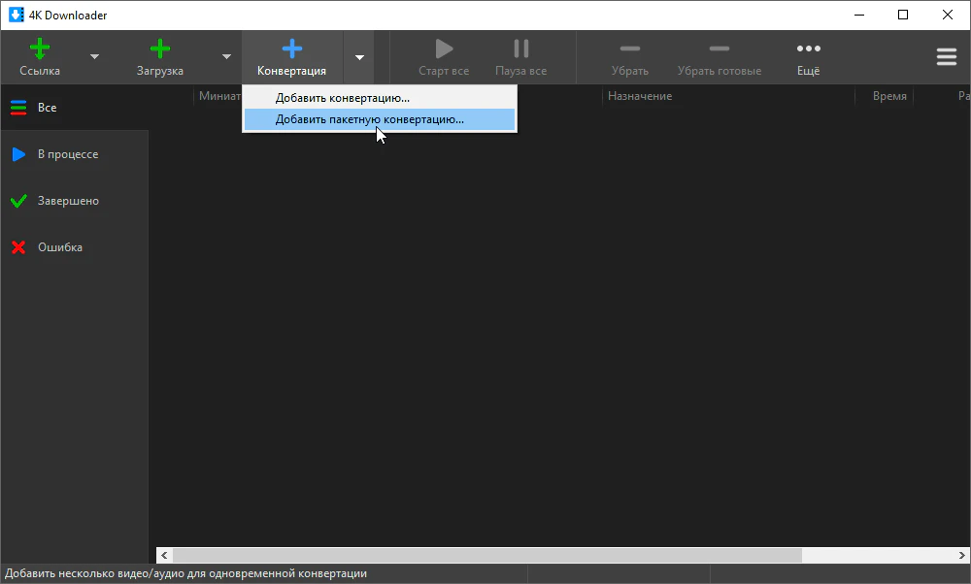This screenshot has width=971, height=584.
Task: Expand the Ссылка dropdown arrow
Action: tap(94, 57)
